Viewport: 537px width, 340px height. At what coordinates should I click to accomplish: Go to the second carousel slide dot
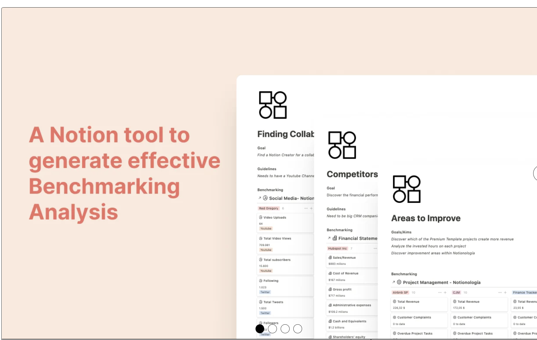[273, 329]
